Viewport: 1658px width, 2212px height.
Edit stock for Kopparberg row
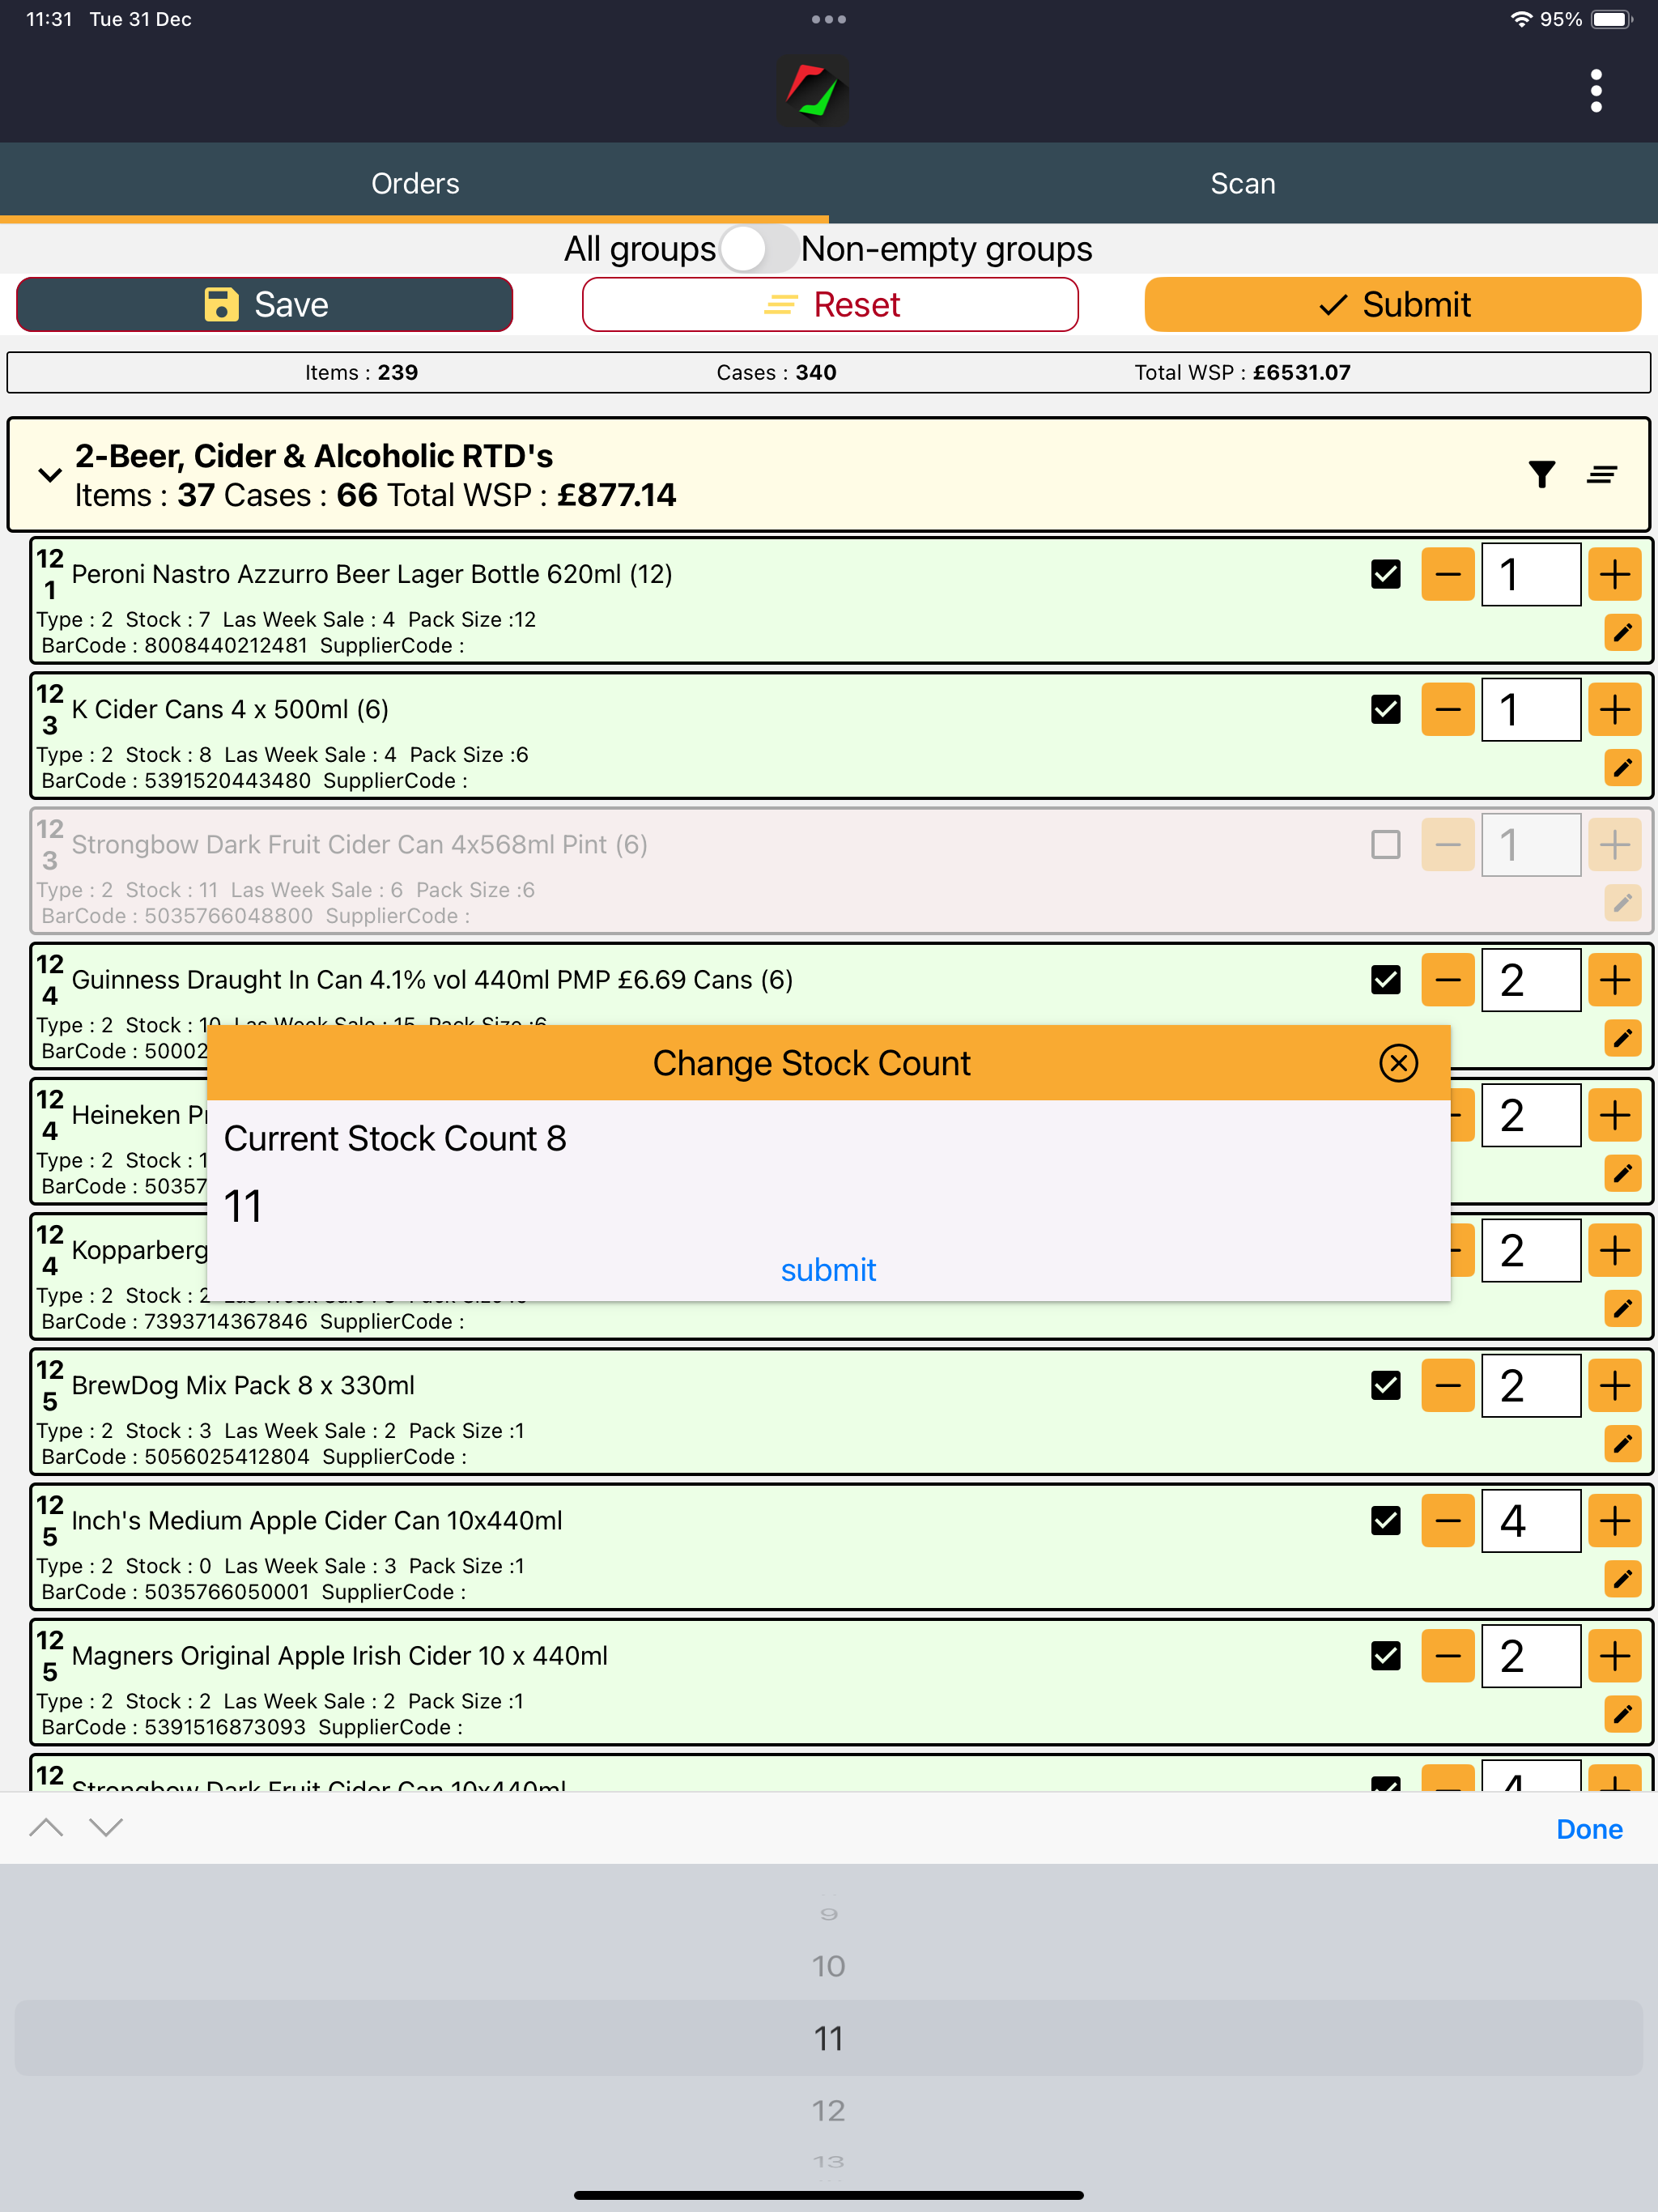click(1622, 1308)
